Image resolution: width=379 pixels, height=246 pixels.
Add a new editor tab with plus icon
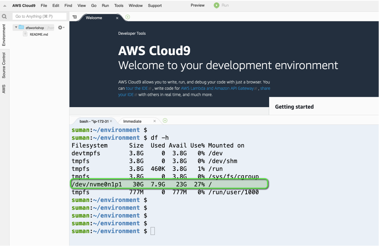128,17
